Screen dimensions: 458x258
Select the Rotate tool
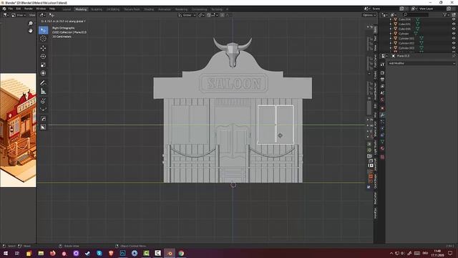coord(43,57)
